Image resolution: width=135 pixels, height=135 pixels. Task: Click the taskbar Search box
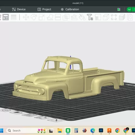pos(26,130)
